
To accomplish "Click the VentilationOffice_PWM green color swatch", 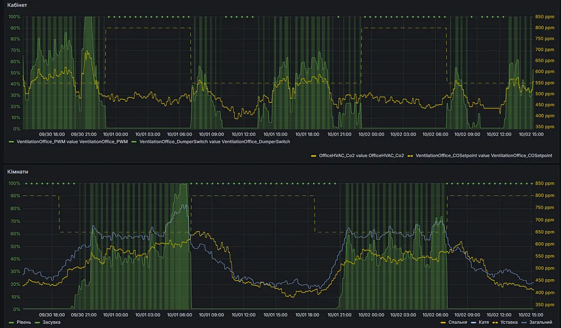I will (x=12, y=142).
